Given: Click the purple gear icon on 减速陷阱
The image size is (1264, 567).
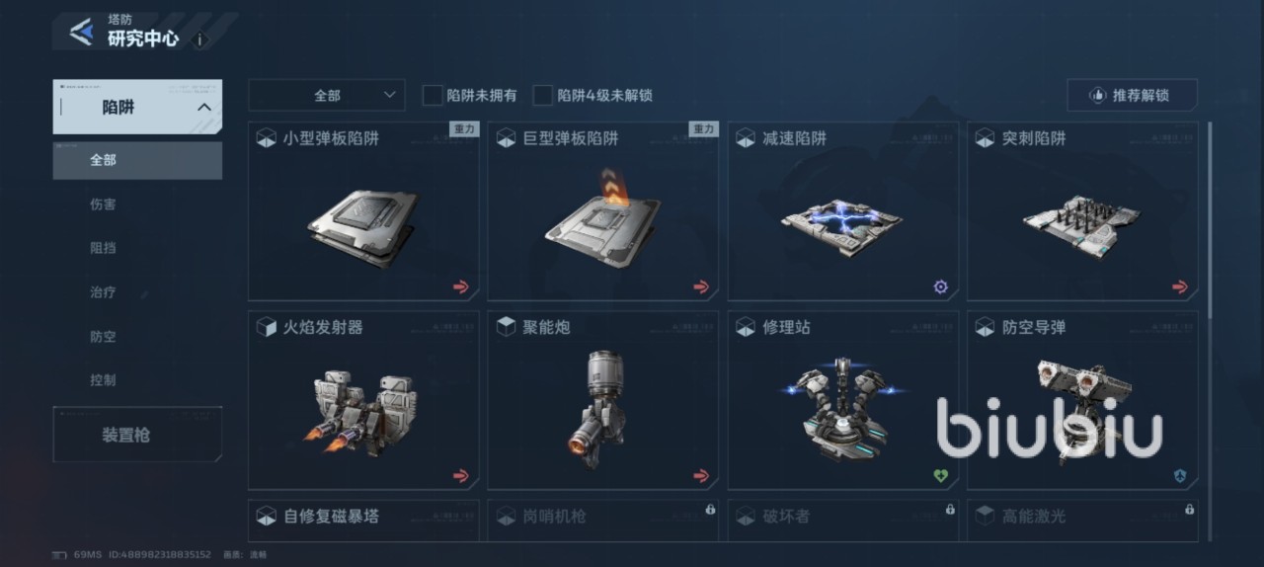Looking at the screenshot, I should [941, 287].
